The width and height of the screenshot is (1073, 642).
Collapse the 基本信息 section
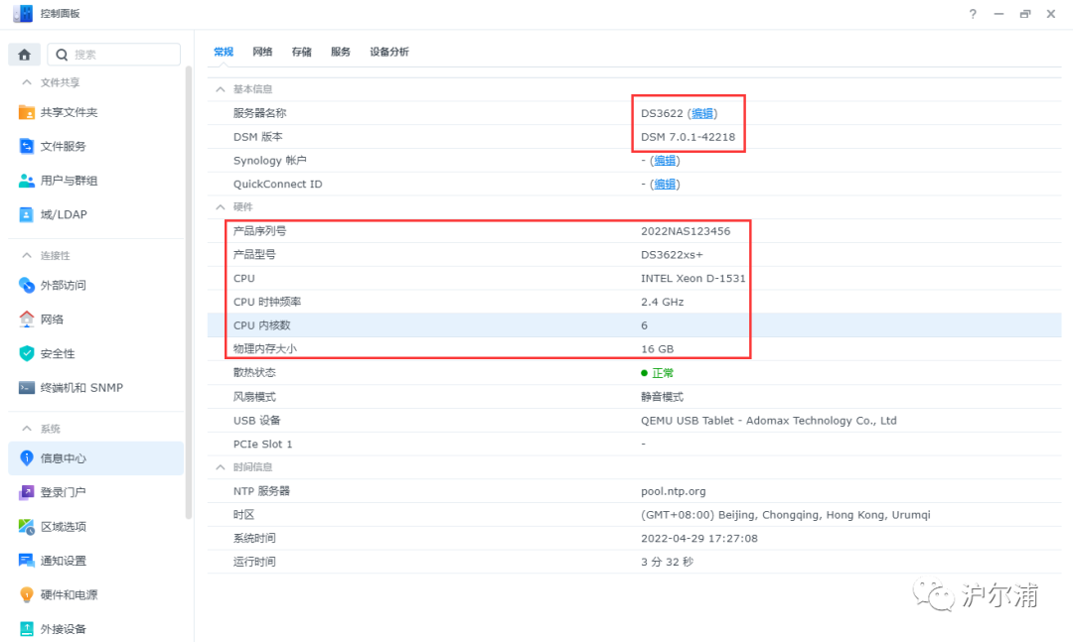(220, 88)
